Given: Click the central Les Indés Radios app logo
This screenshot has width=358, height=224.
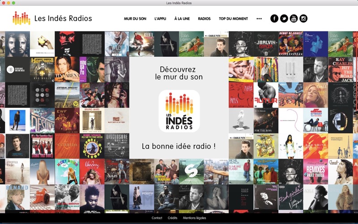Looking at the screenshot, I should tap(179, 111).
